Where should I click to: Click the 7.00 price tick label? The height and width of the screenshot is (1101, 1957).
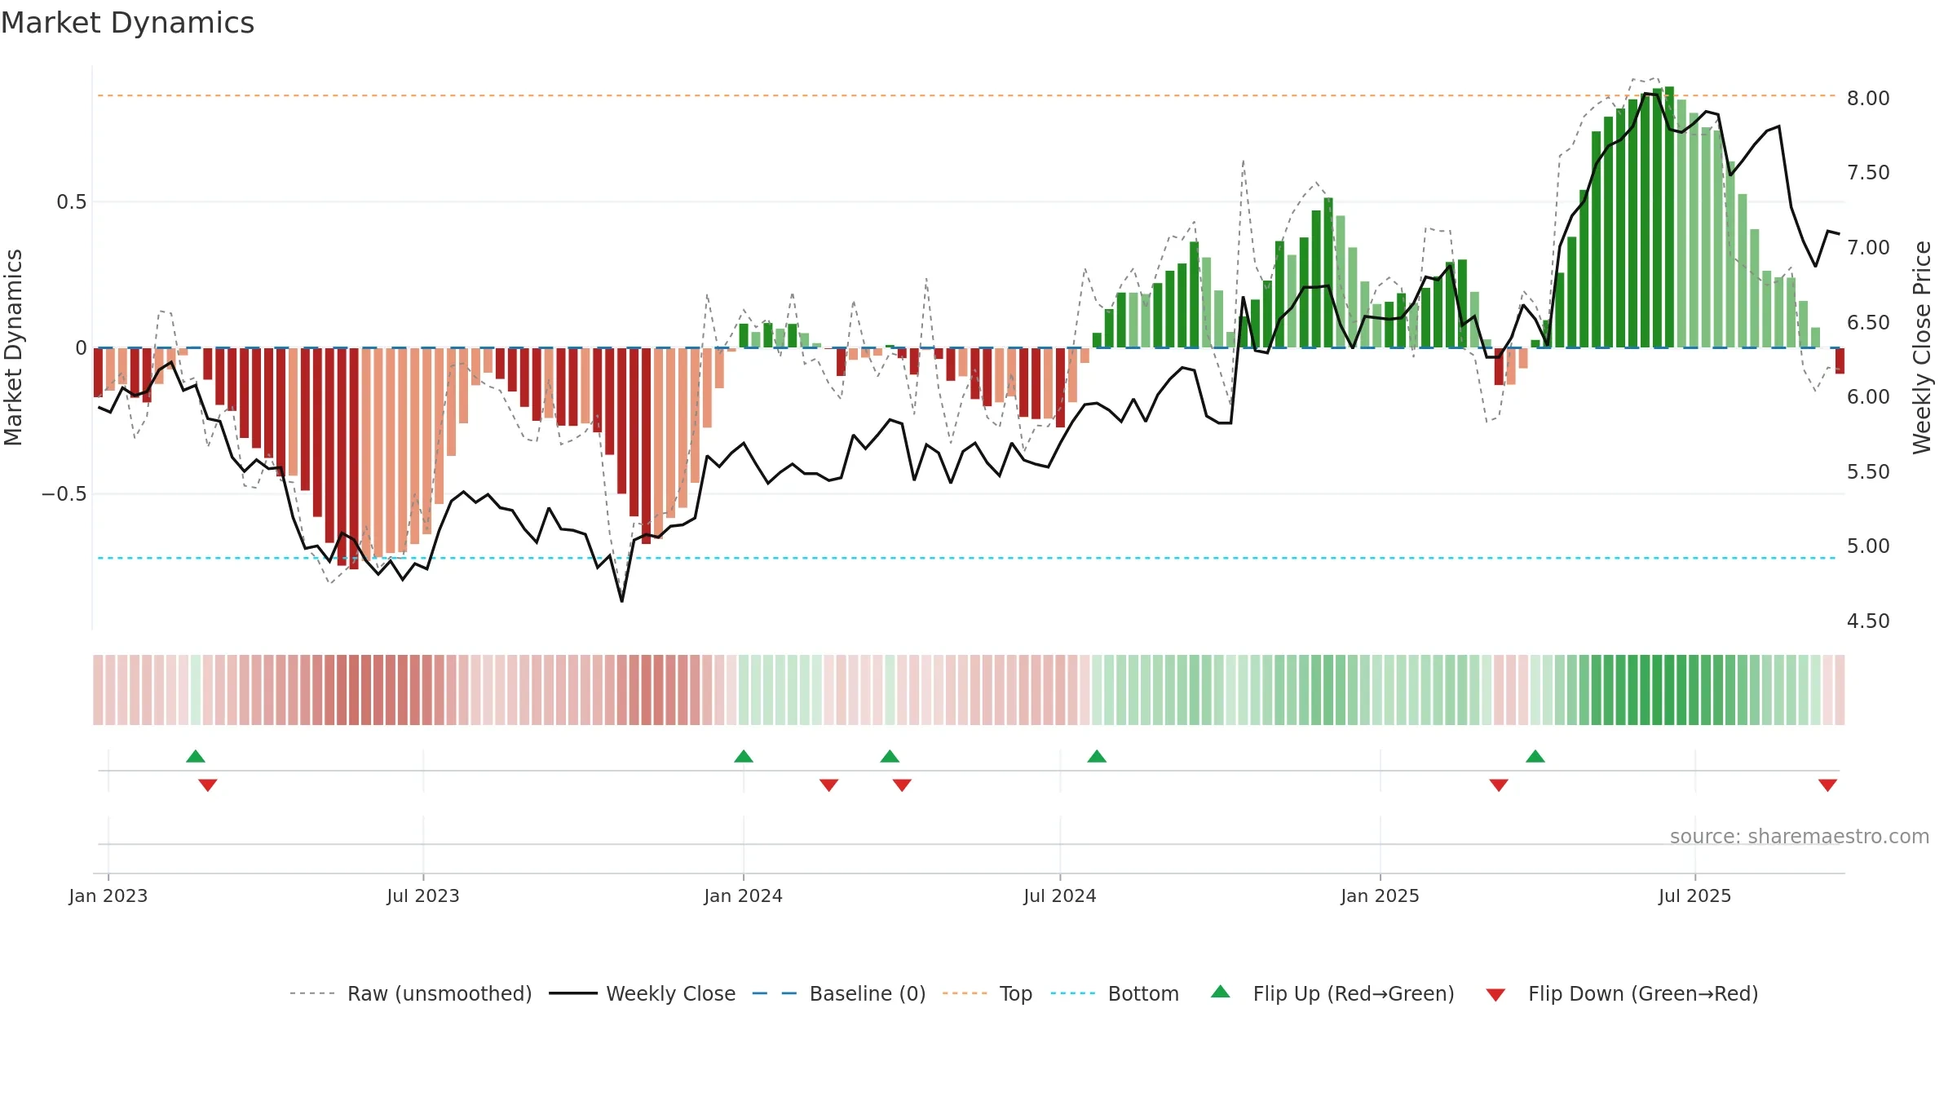1868,247
